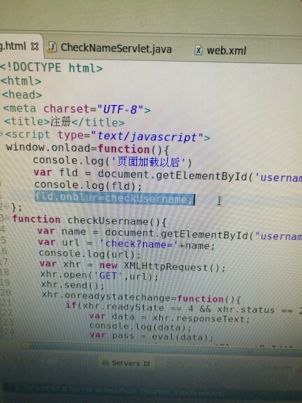Image resolution: width=302 pixels, height=403 pixels.
Task: Click the Servers view icon
Action: (106, 363)
